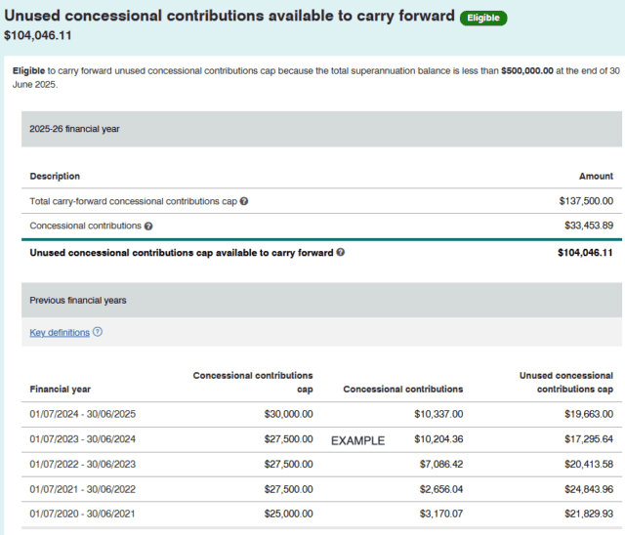625x535 pixels.
Task: Select the 01/07/2023 - 30/06/2024 row
Action: (321, 439)
